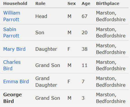The height and width of the screenshot is (107, 130).
Task: Open the William Parrott link
Action: pyautogui.click(x=12, y=16)
